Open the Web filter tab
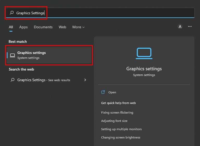This screenshot has width=200, height=146. (62, 27)
